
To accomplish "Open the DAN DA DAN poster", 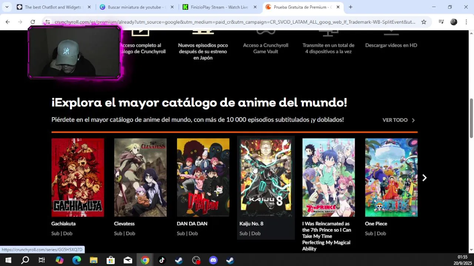I will pos(203,177).
